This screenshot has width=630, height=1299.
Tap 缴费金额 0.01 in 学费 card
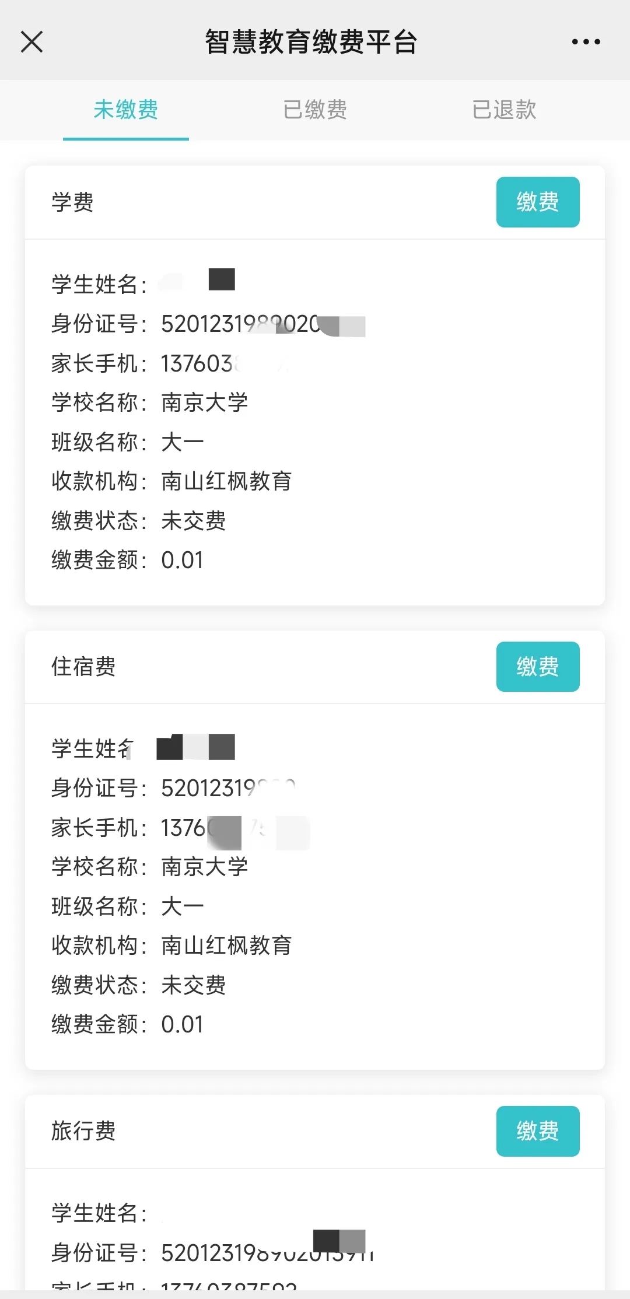127,560
